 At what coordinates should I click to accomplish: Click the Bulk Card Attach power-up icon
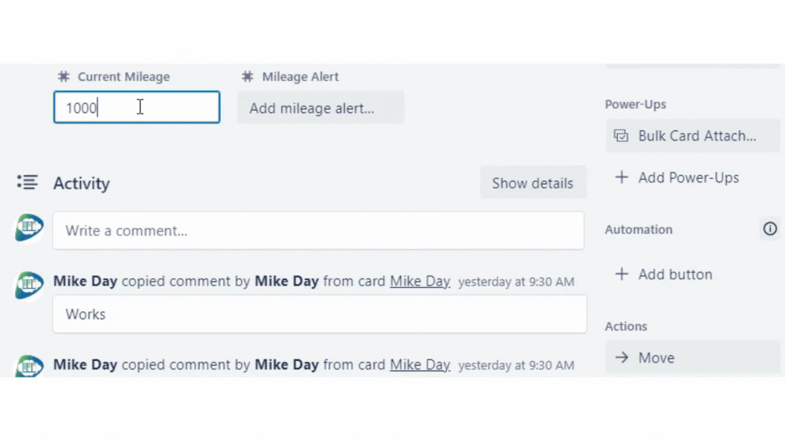tap(622, 136)
